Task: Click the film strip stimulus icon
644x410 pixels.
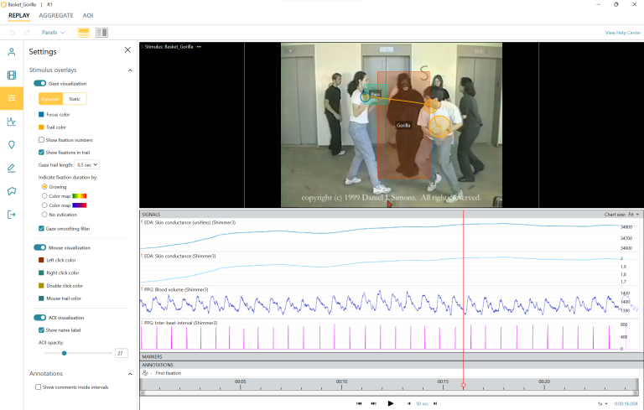Action: point(12,75)
